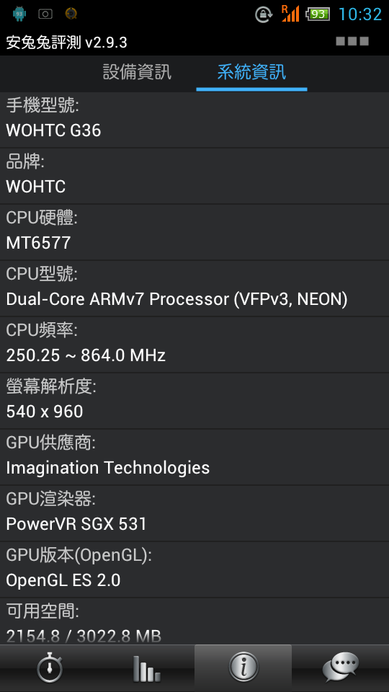Screen dimensions: 389x692
Task: Tap the 手機型號 WOHTC G36 row
Action: [x=194, y=120]
